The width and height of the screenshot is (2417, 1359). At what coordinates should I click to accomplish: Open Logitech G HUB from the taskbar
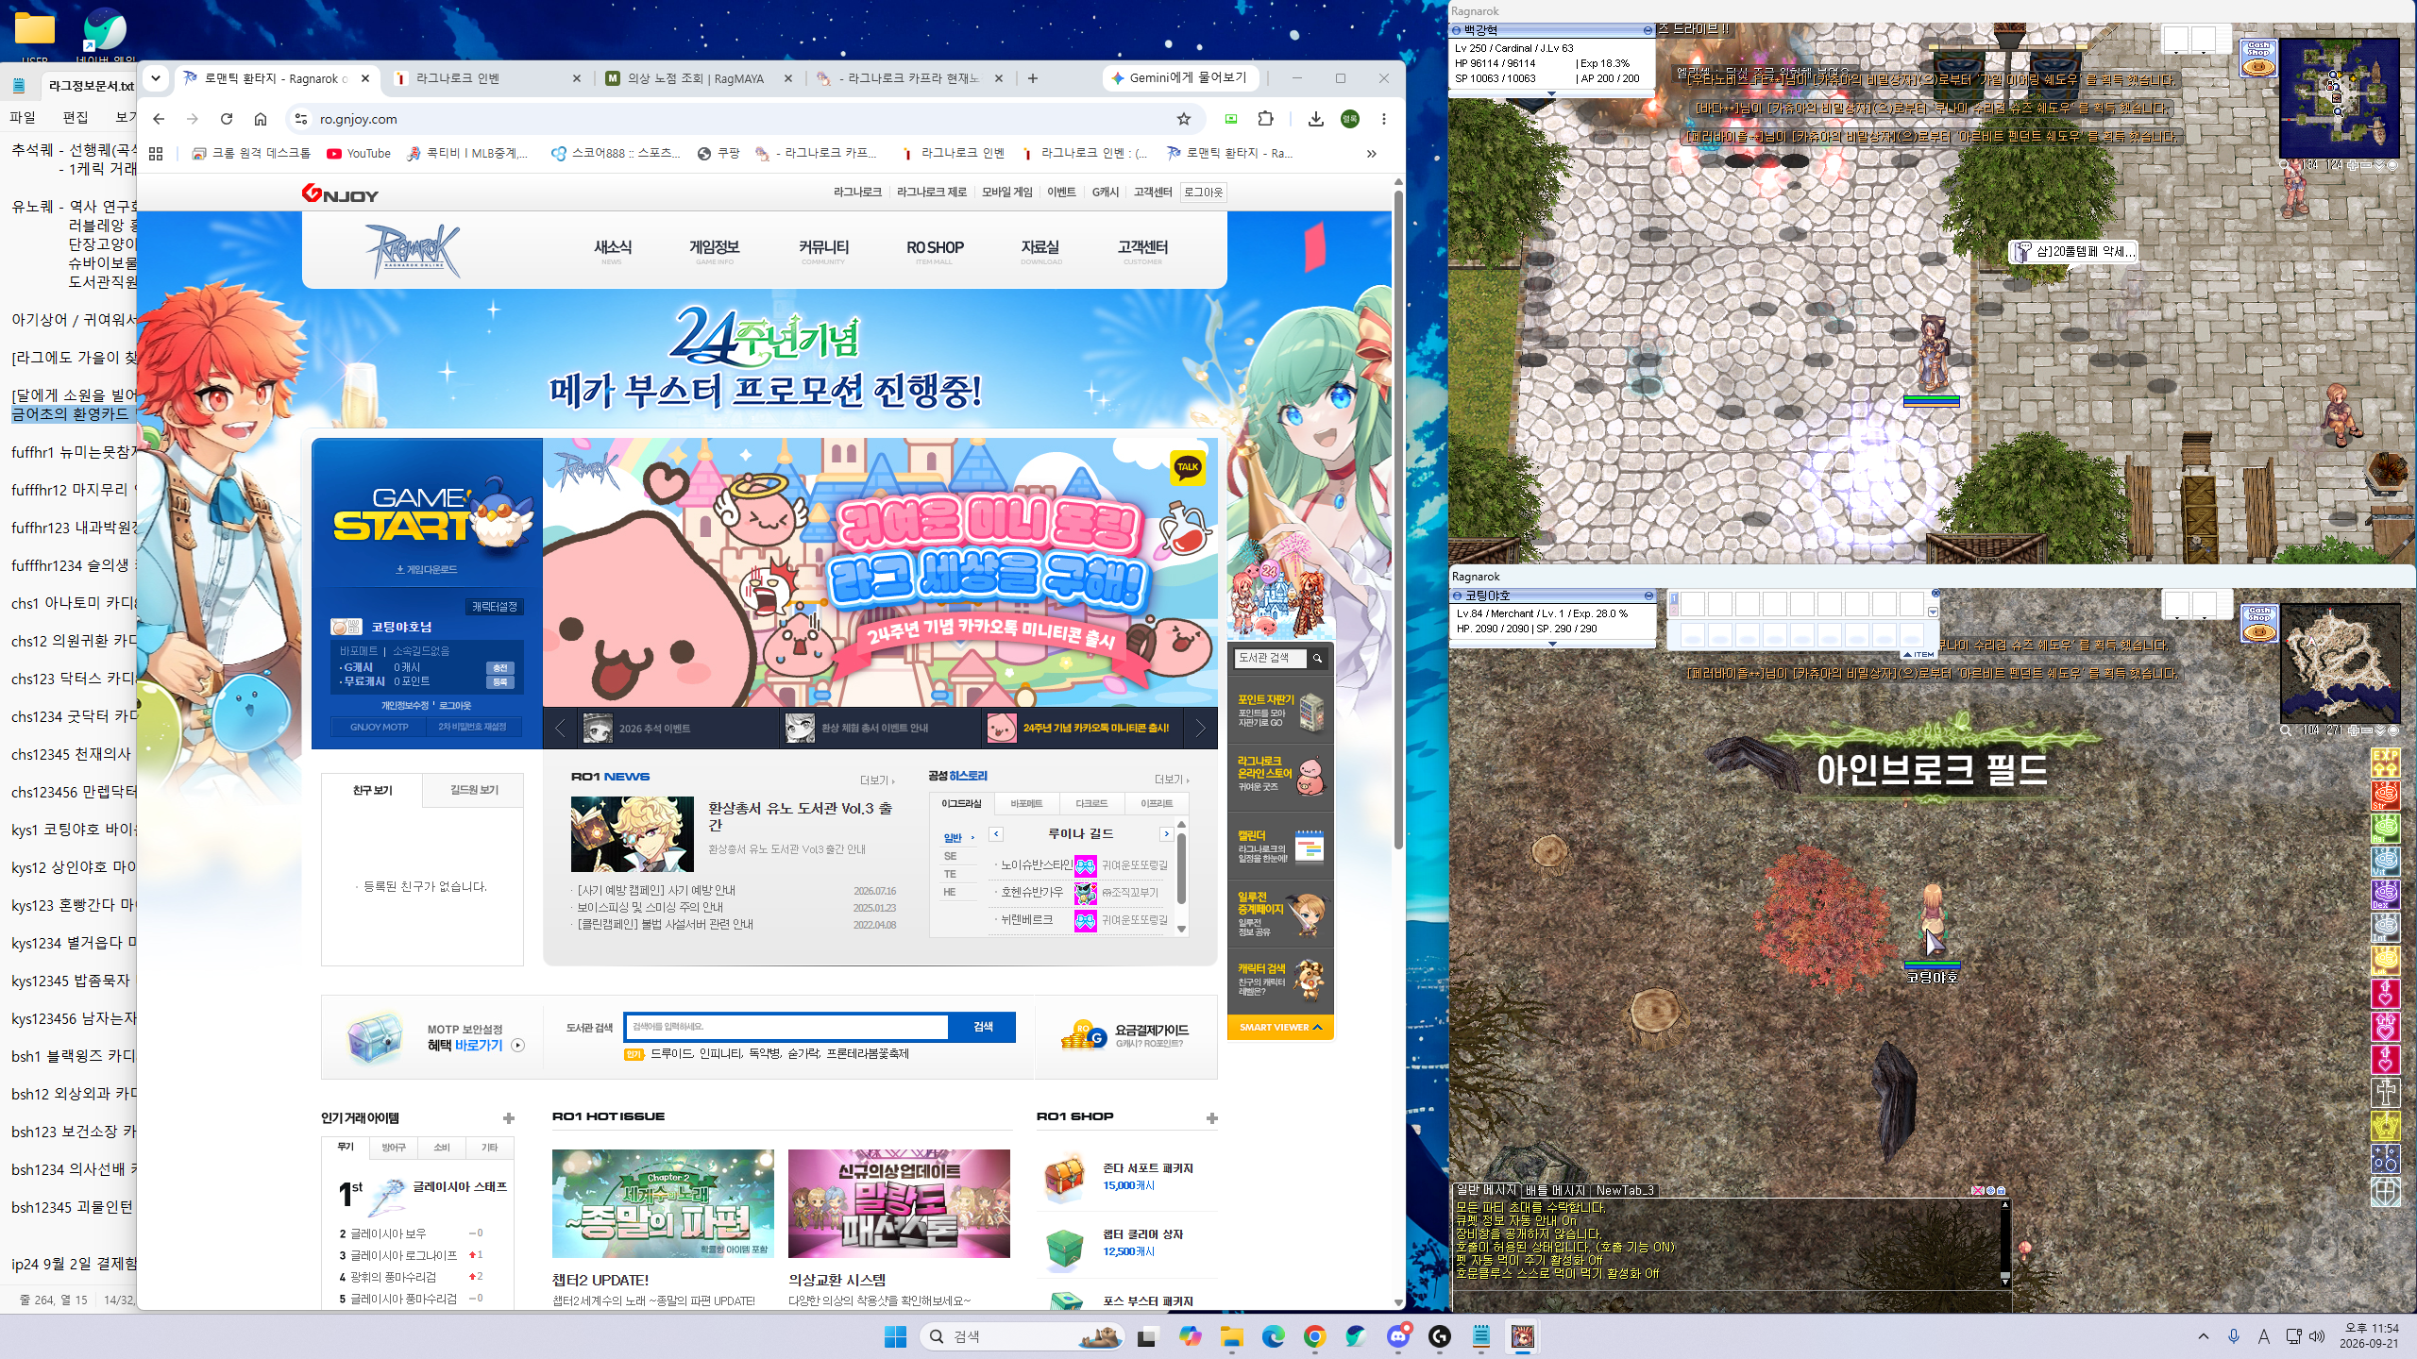(1440, 1335)
